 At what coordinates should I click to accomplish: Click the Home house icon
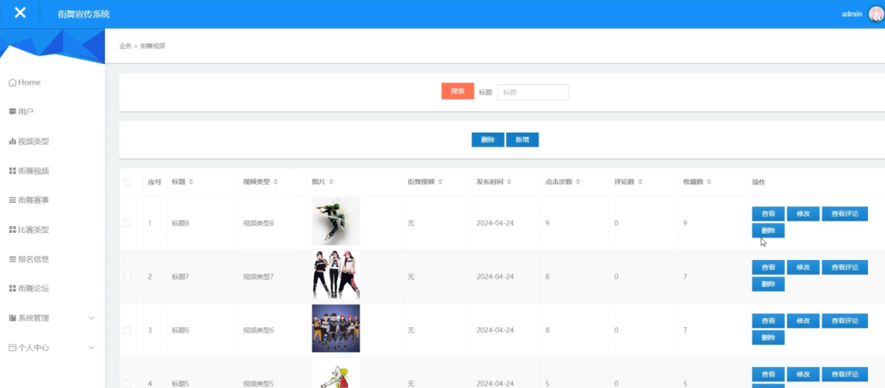coord(12,82)
